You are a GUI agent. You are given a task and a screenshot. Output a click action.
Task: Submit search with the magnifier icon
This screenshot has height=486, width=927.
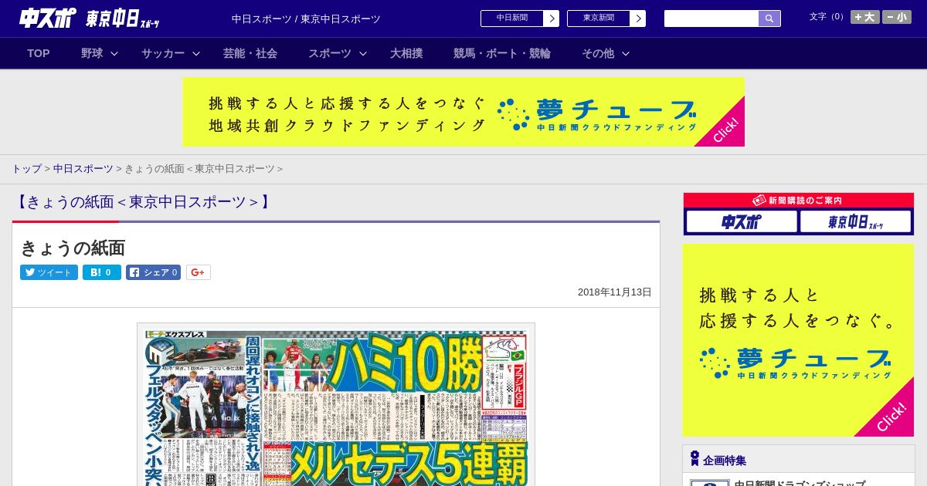tap(769, 19)
